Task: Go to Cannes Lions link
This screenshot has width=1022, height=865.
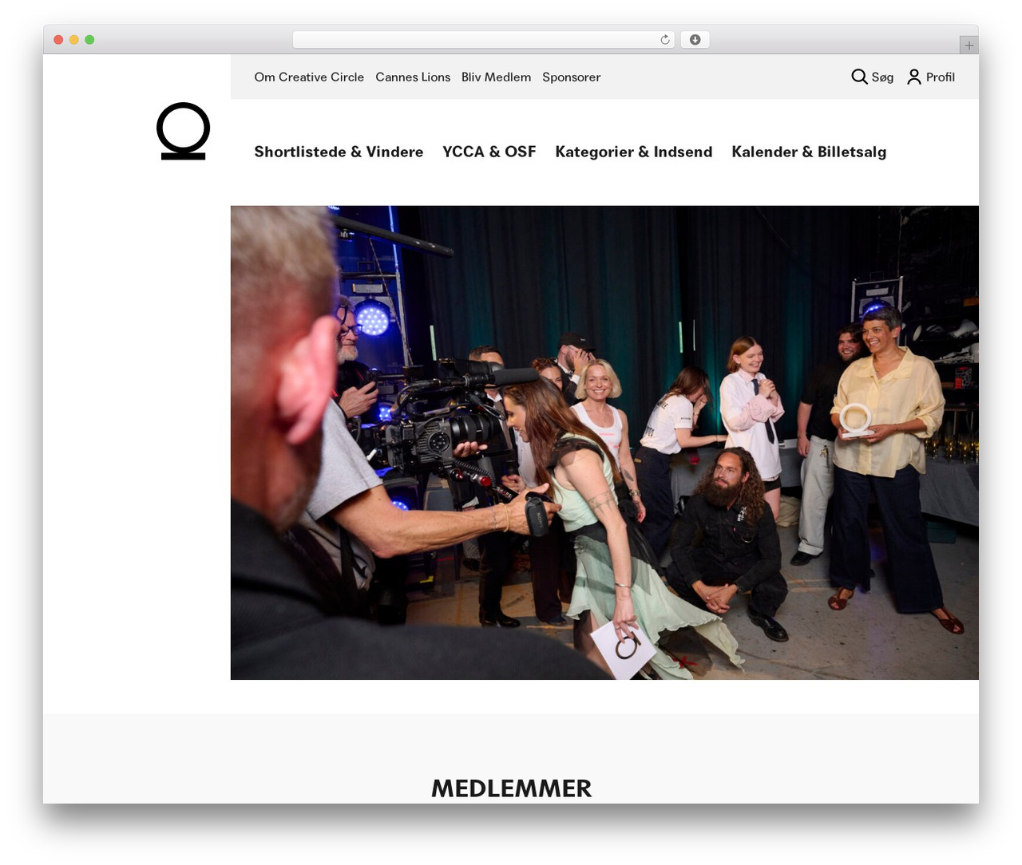Action: point(413,77)
